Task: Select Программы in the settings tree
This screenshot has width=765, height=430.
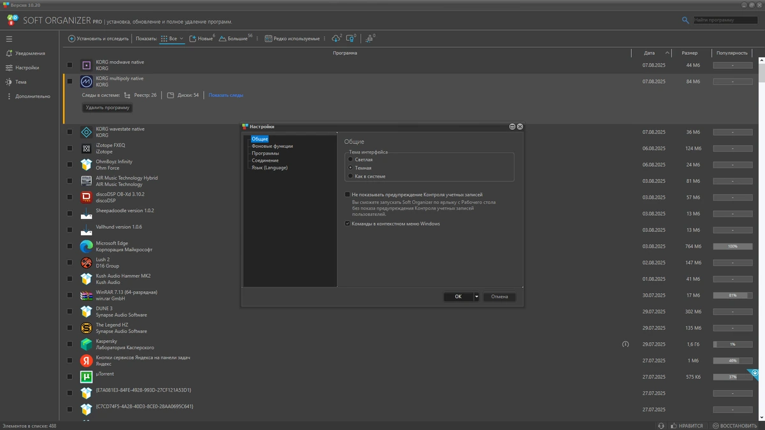Action: coord(265,154)
